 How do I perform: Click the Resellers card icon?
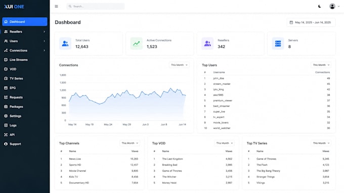point(207,43)
